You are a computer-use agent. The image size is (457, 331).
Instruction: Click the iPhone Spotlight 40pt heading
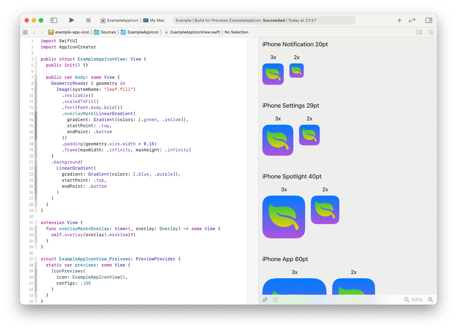coord(292,177)
